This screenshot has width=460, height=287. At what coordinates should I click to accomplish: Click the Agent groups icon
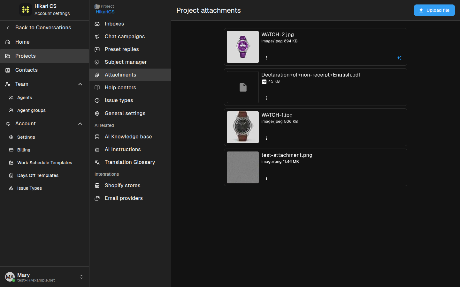pos(11,110)
